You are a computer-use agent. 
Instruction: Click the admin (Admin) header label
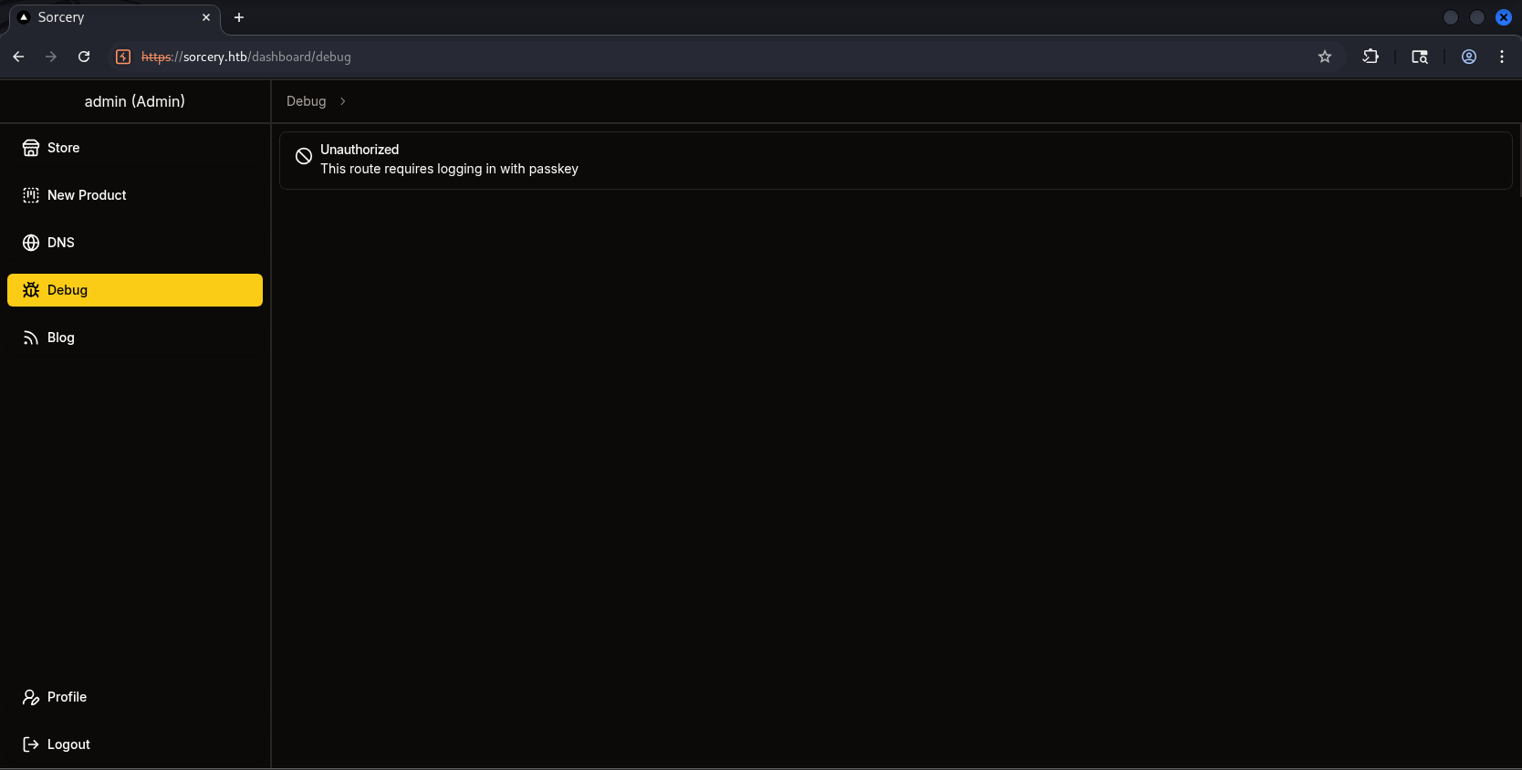point(135,101)
